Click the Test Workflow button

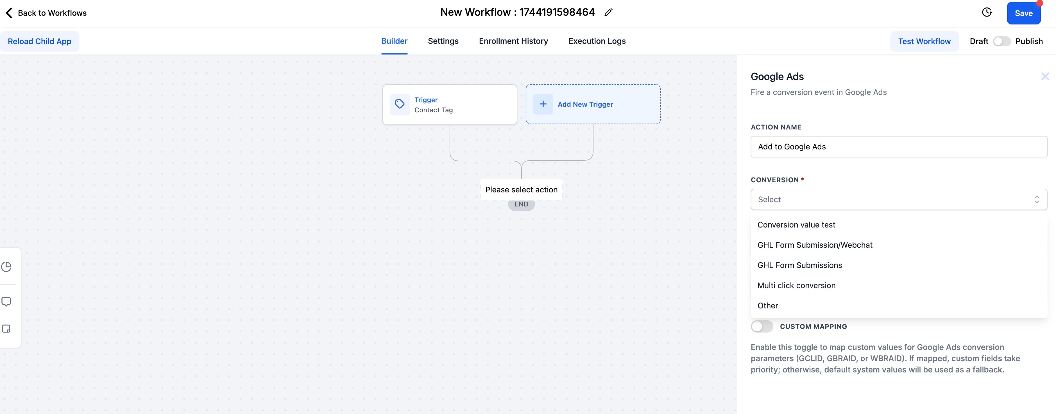click(924, 41)
